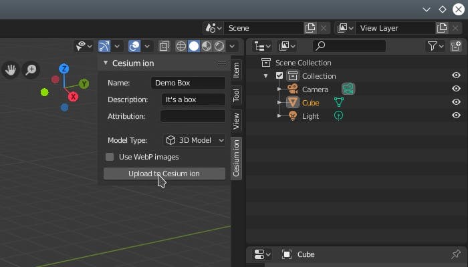468x267 pixels.
Task: Enable the Use WebP images checkbox
Action: click(x=110, y=157)
